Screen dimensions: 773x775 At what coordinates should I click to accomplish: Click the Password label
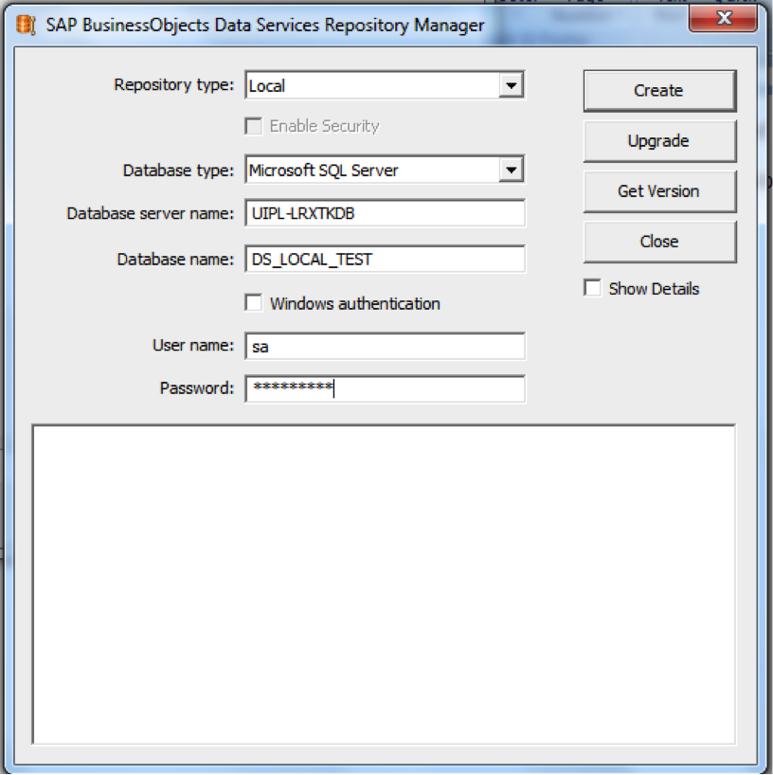coord(197,388)
